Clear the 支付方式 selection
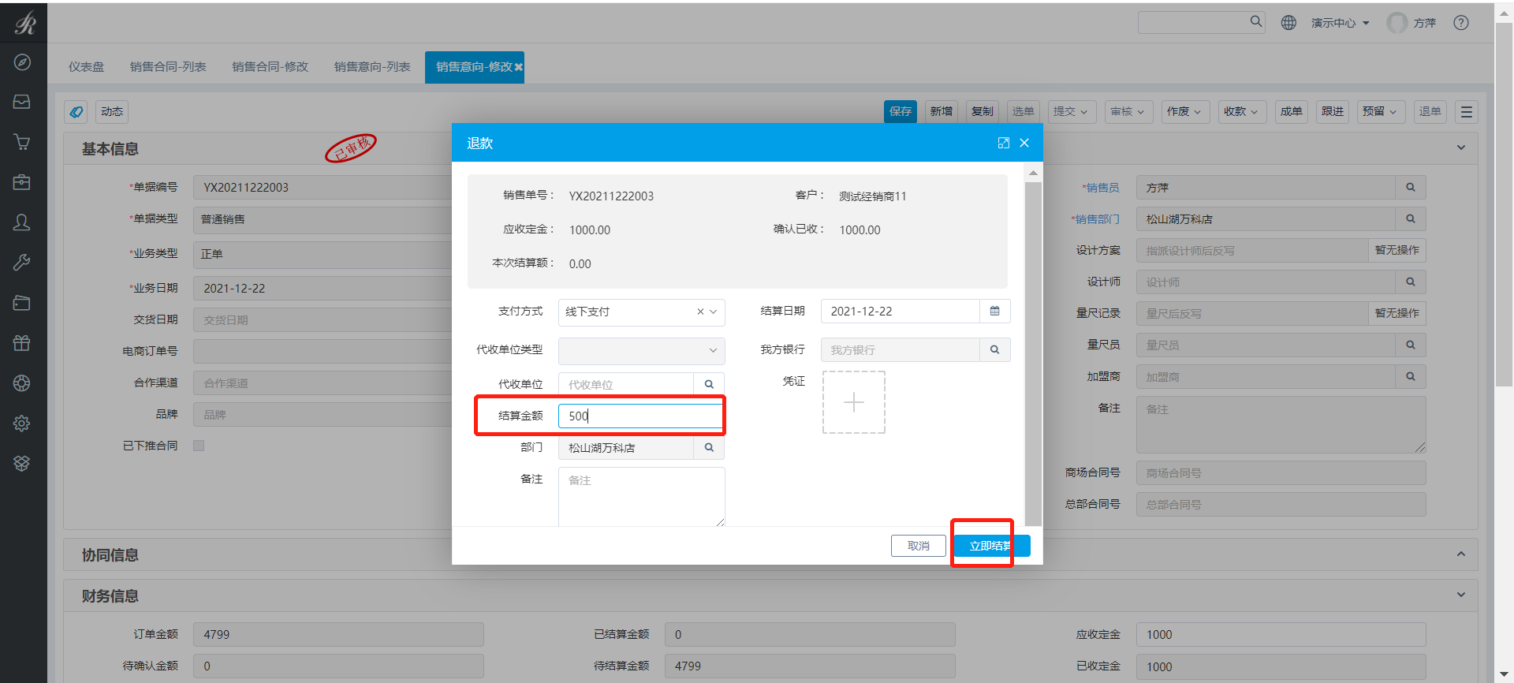Viewport: 1514px width, 683px height. coord(700,312)
